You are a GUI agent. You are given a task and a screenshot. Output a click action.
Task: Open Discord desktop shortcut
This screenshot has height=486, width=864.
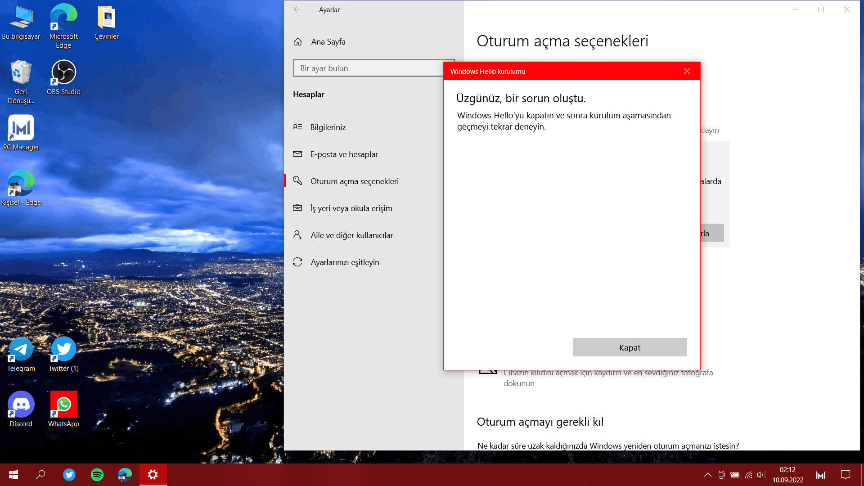[21, 409]
